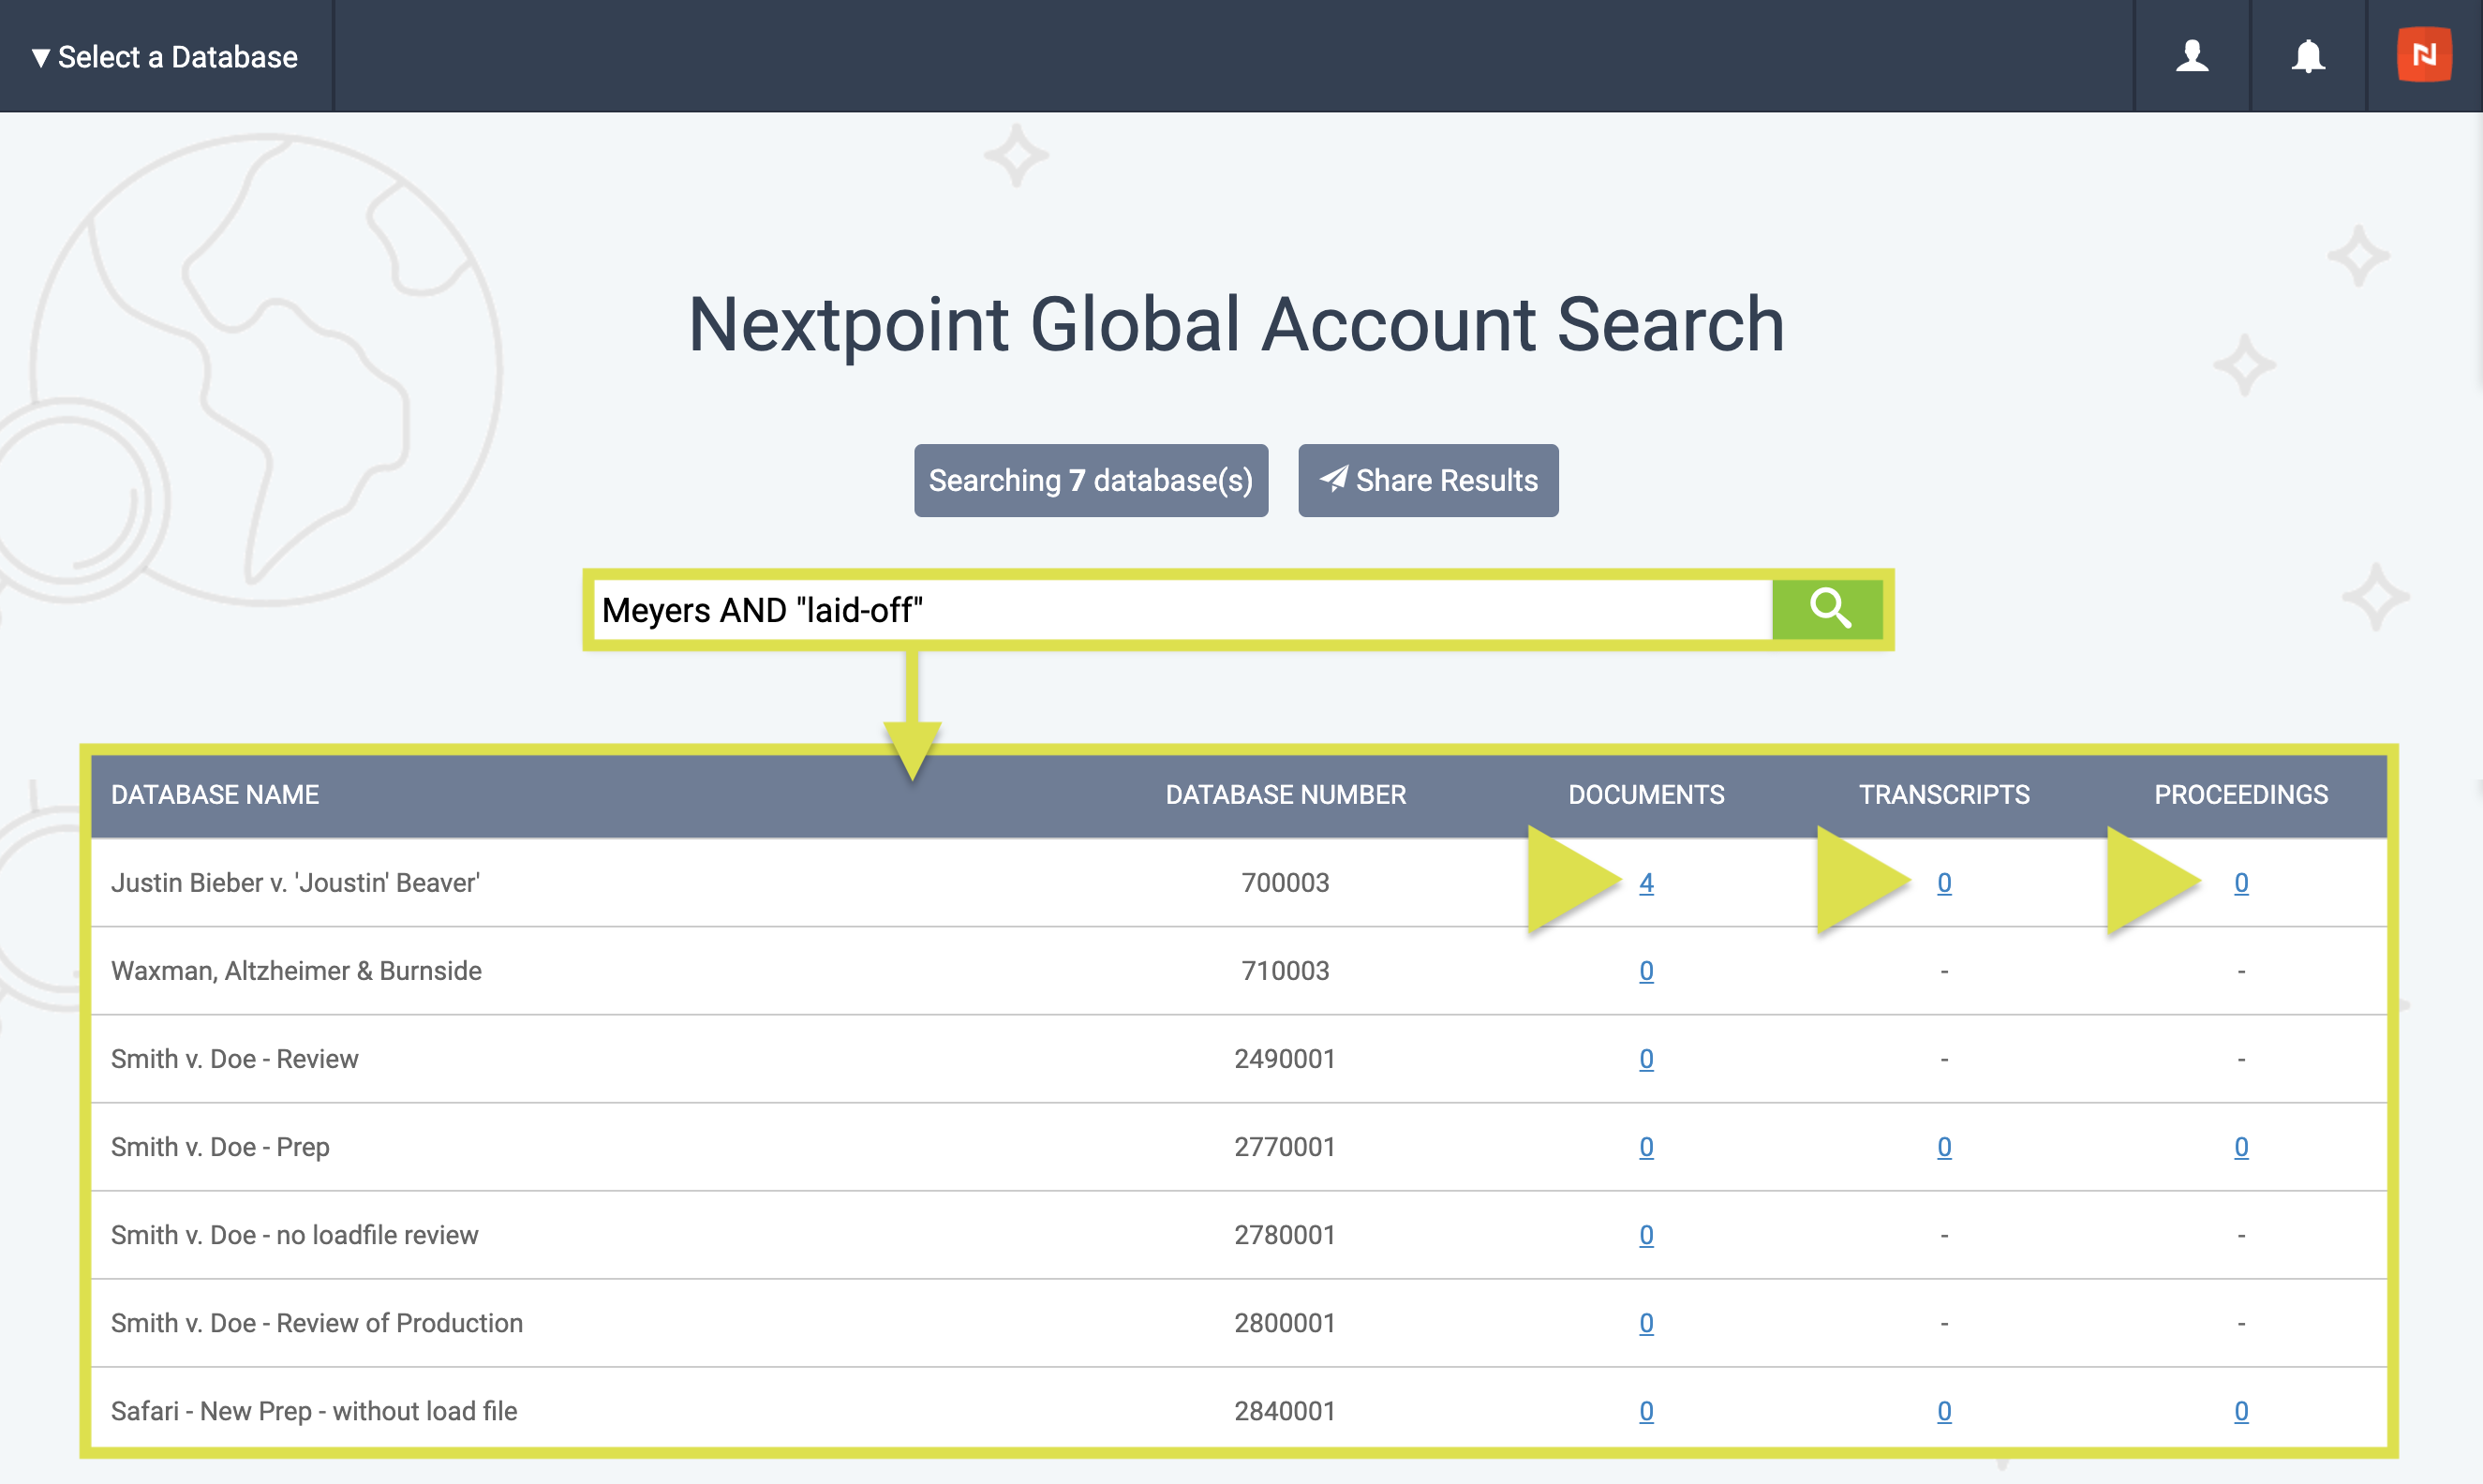Select Smith v. Doe - no loadfile review name

[294, 1235]
